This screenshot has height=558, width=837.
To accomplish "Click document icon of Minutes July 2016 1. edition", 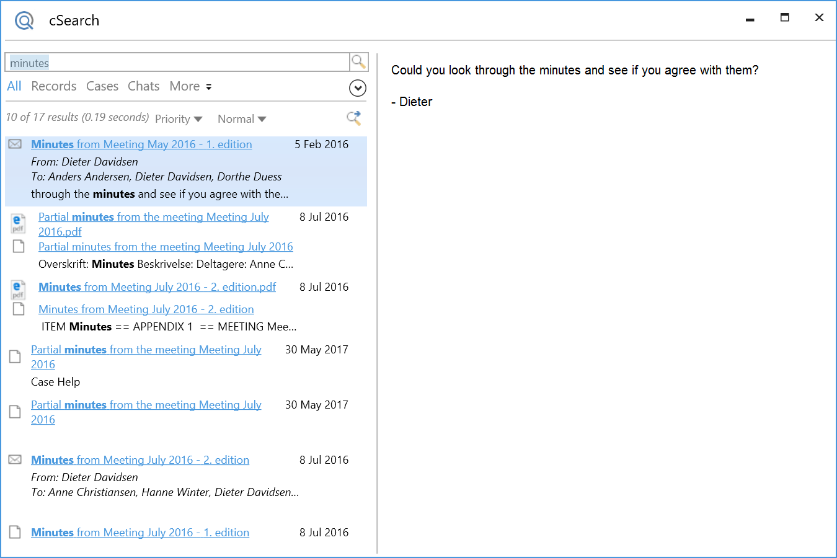I will pyautogui.click(x=15, y=533).
